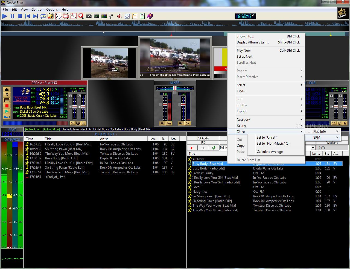Click the red TV video icon
Image resolution: width=350 pixels, height=269 pixels.
coord(66,16)
